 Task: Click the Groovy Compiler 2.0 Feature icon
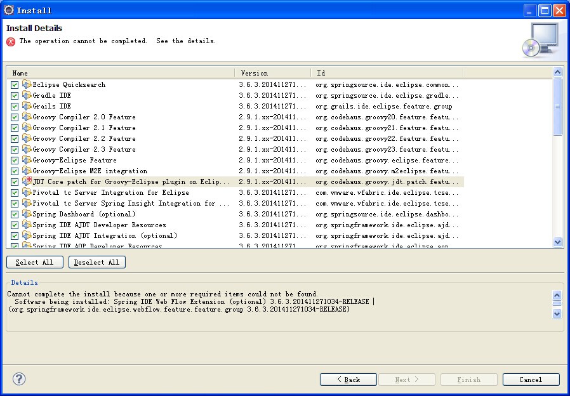pos(27,117)
